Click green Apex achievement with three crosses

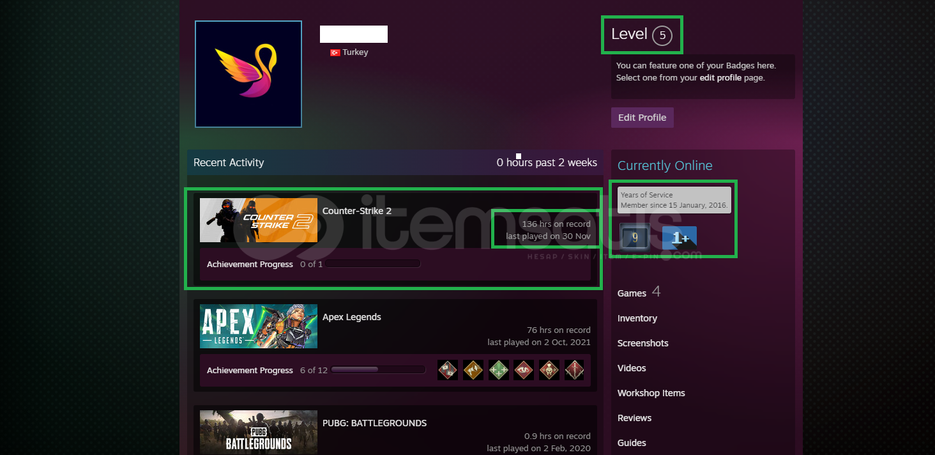[x=499, y=370]
